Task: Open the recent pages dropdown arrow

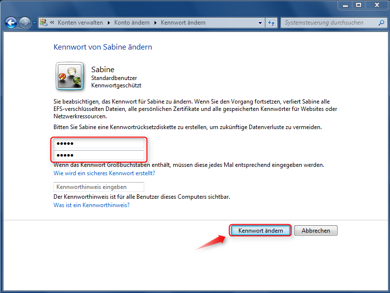Action: pos(34,23)
